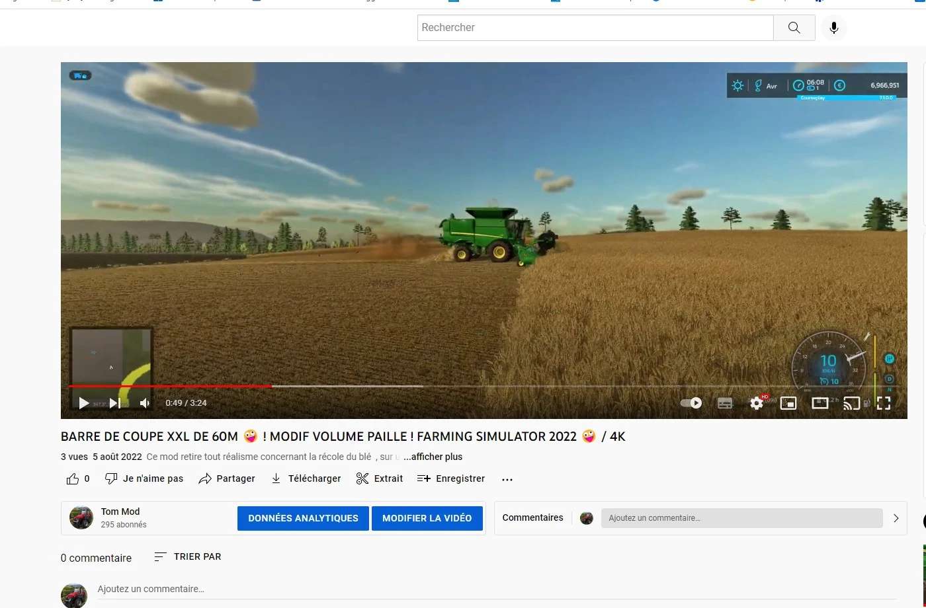This screenshot has width=926, height=608.
Task: Open the three-dot more actions menu
Action: coord(507,479)
